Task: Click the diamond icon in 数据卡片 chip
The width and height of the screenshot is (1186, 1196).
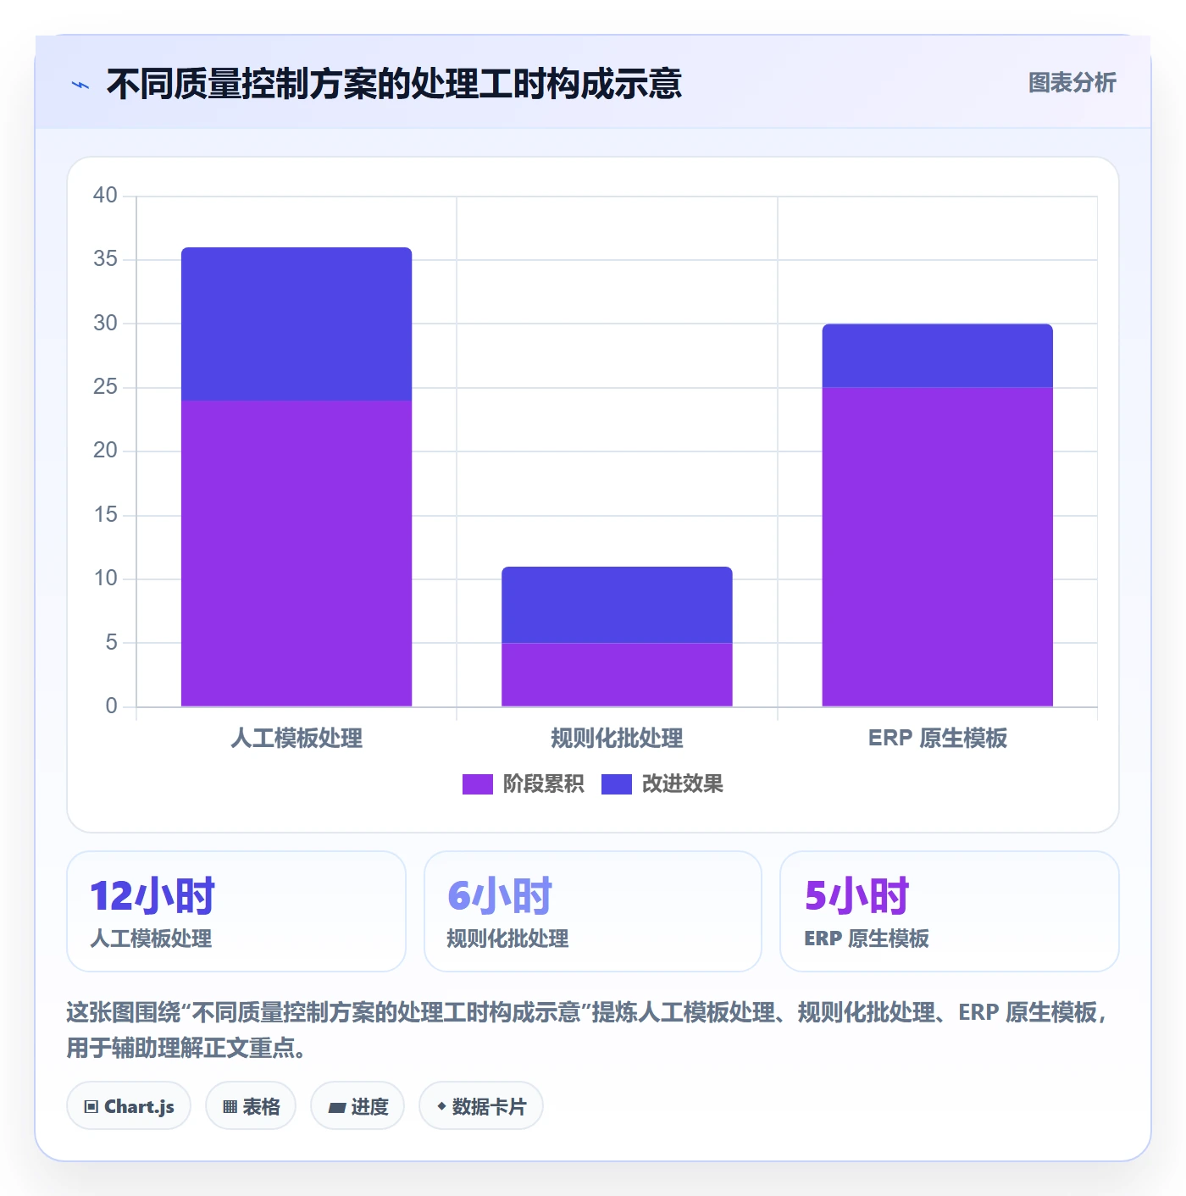Action: pos(441,1106)
